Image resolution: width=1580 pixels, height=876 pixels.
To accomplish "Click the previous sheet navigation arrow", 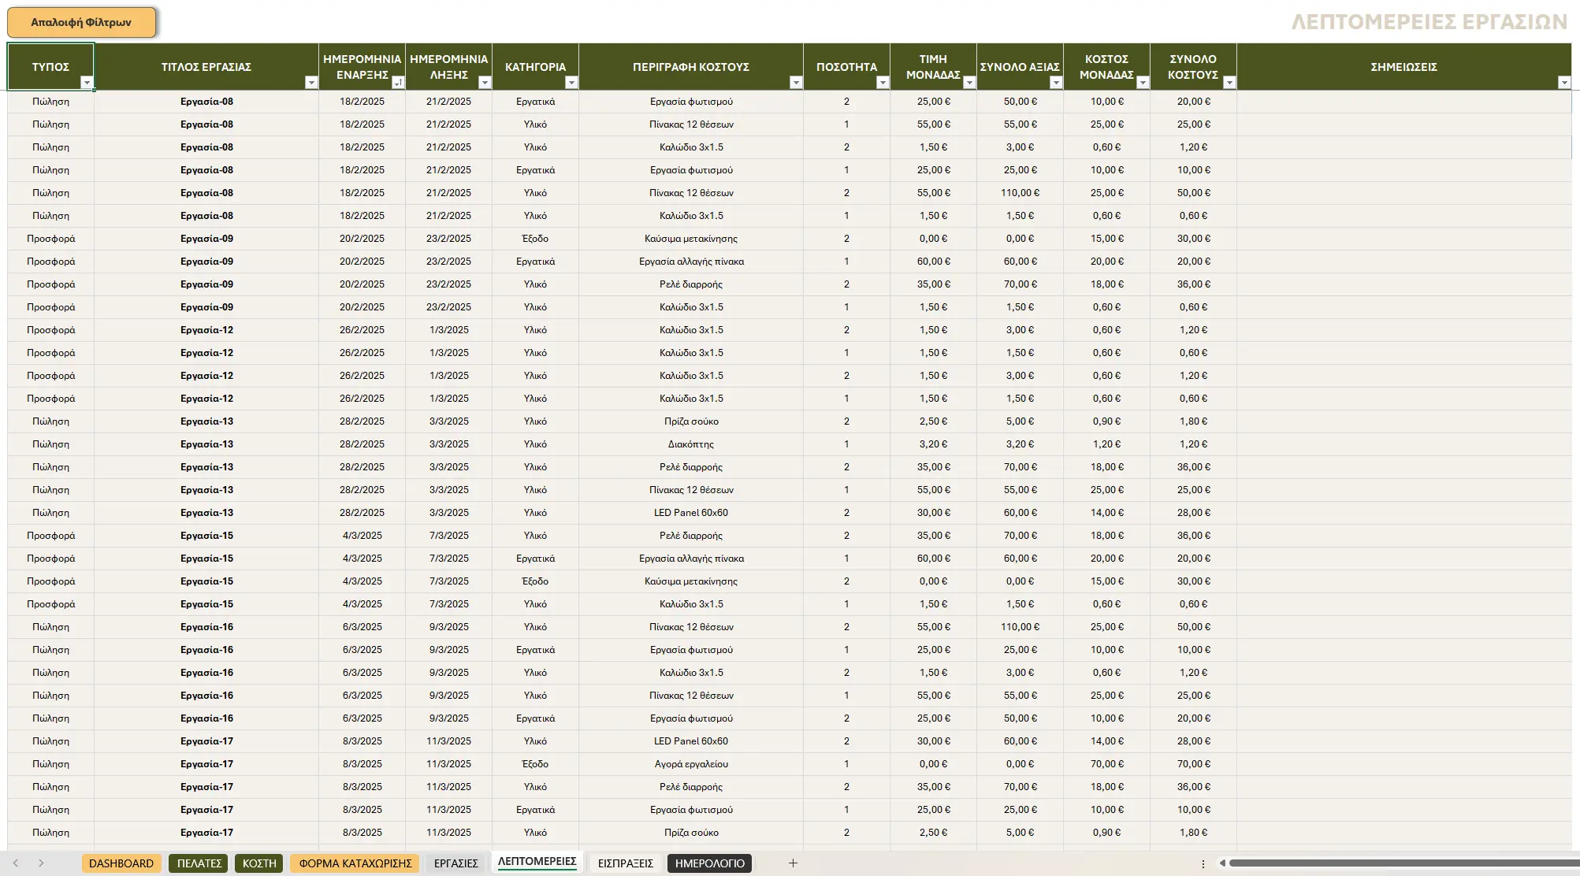I will pos(16,863).
